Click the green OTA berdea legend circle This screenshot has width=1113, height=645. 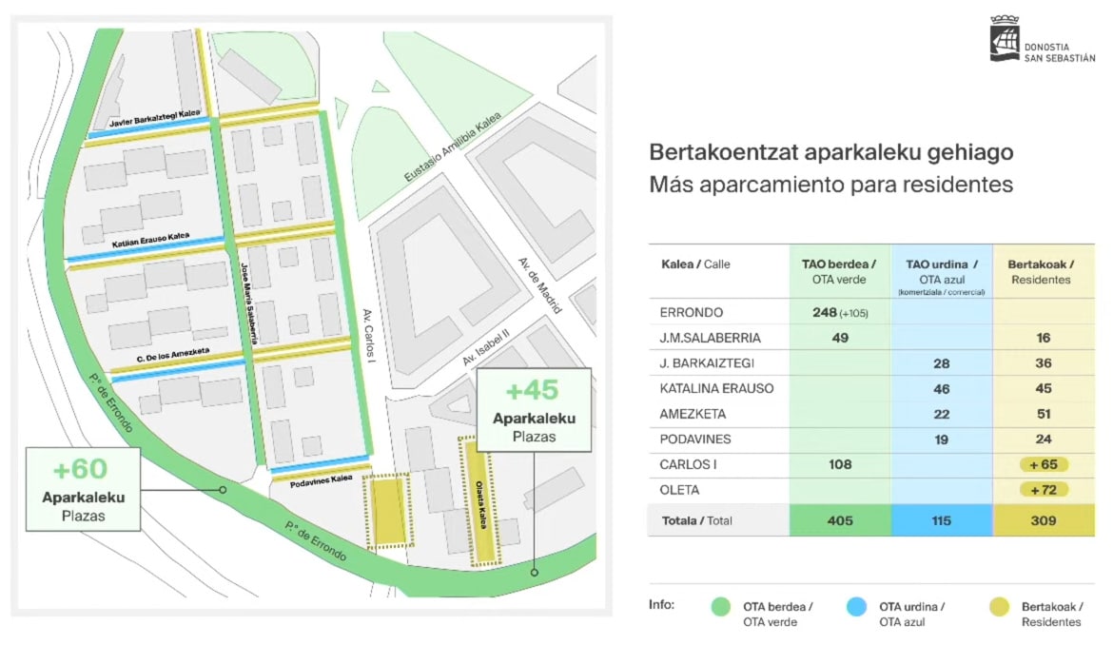[x=721, y=607]
